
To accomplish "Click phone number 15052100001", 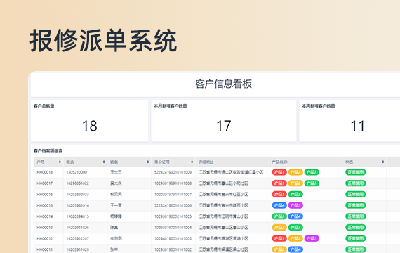I will [x=78, y=172].
